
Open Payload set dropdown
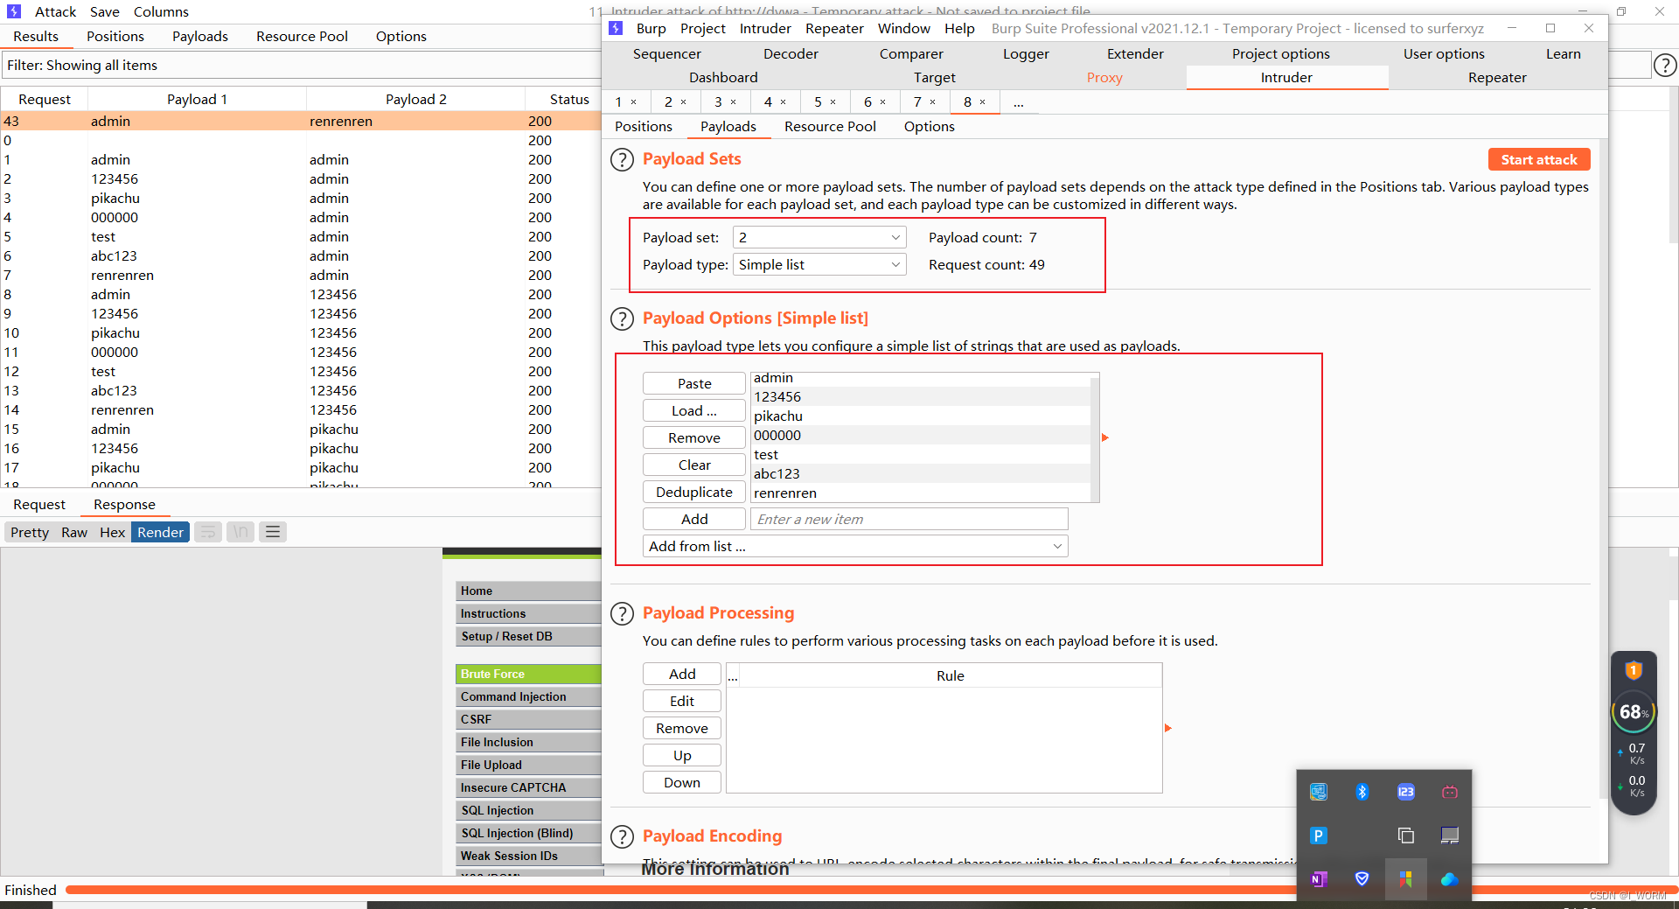tap(819, 238)
